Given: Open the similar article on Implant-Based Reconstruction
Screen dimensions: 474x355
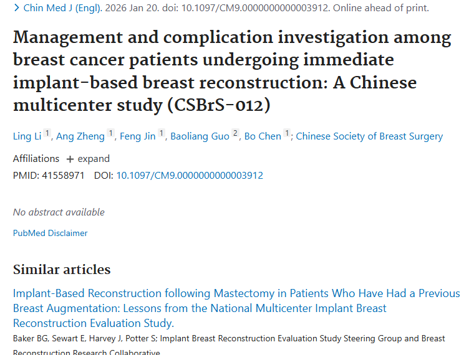Looking at the screenshot, I should (236, 308).
